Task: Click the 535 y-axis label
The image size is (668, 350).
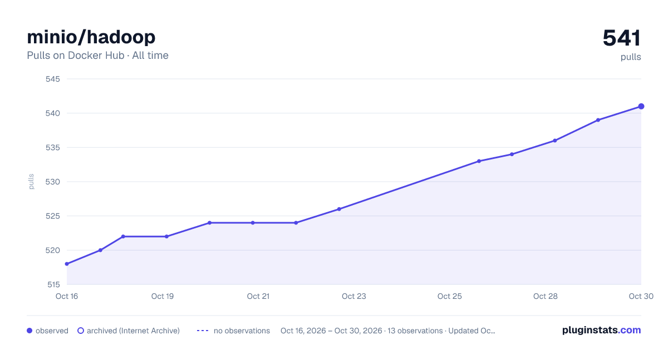Action: pos(53,148)
